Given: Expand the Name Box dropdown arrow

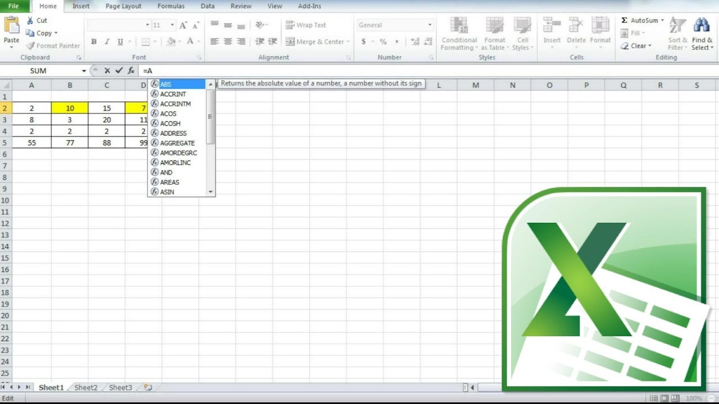Looking at the screenshot, I should coord(84,71).
